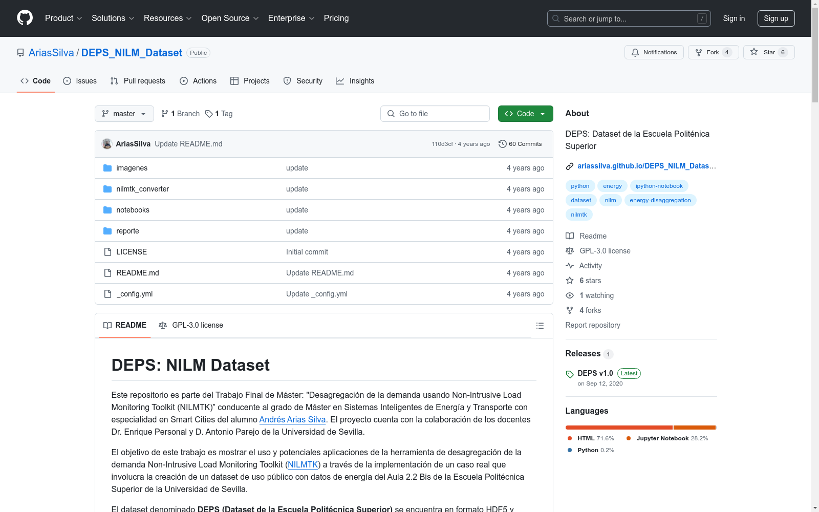
Task: Click the link icon beside website URL
Action: point(570,166)
